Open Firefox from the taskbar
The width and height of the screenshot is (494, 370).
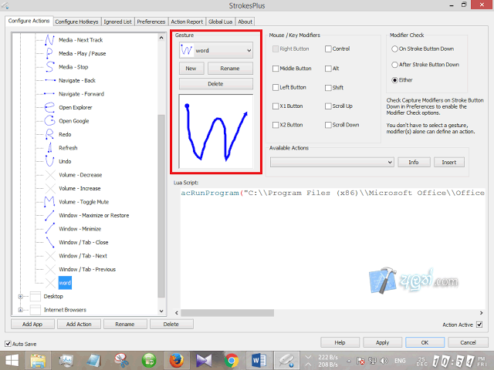177,361
